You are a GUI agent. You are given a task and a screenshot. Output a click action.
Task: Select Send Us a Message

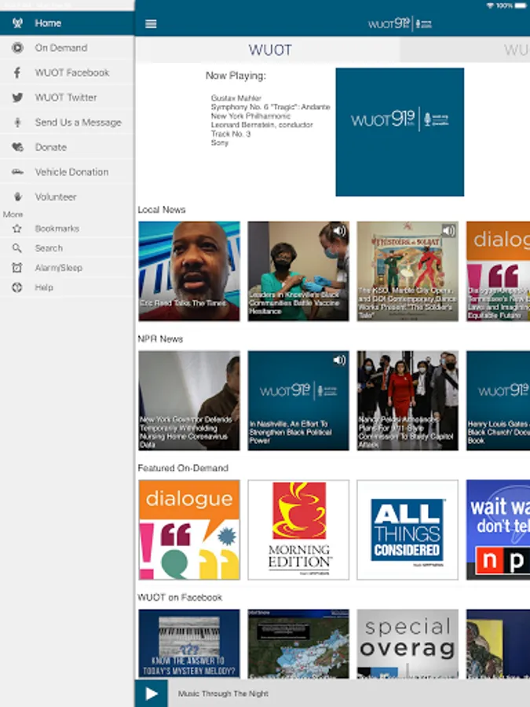pos(68,123)
